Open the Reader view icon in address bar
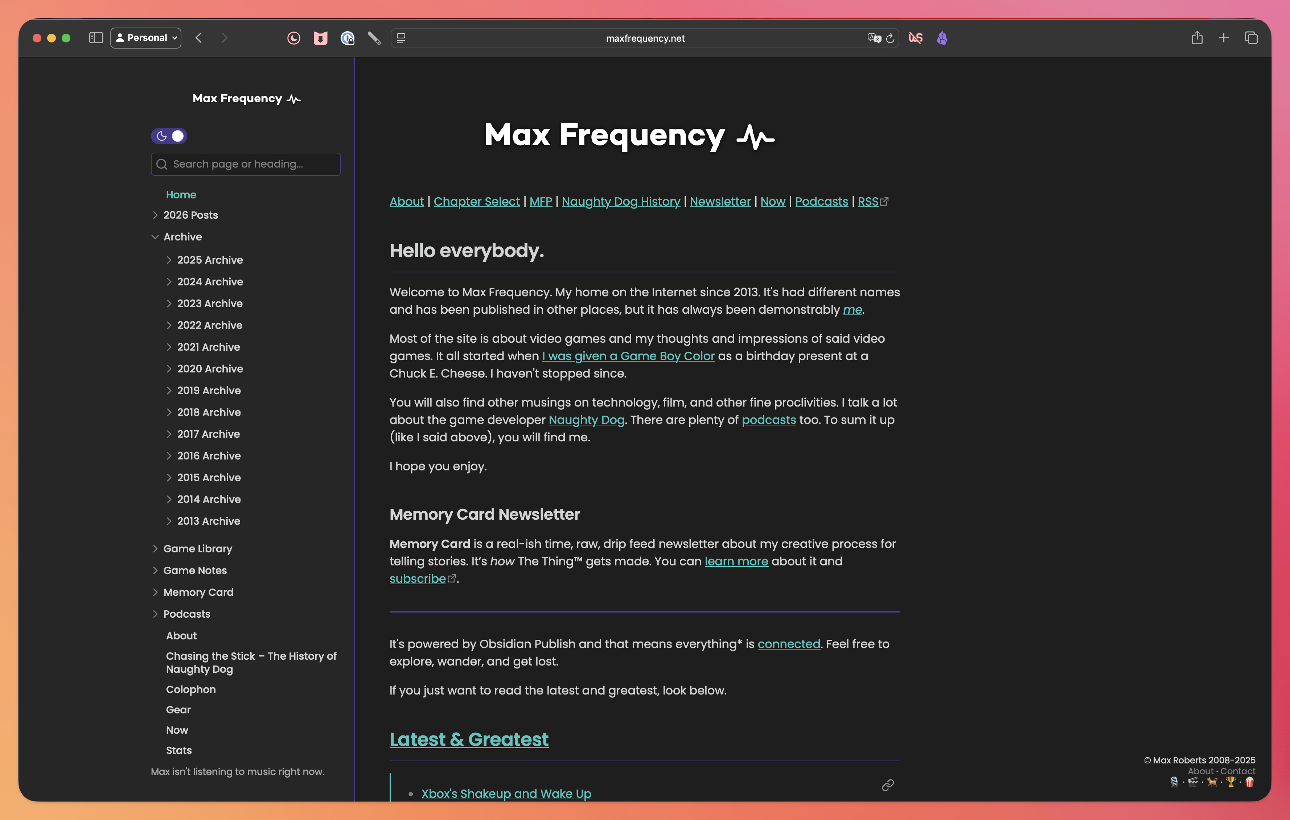The height and width of the screenshot is (820, 1290). [x=401, y=38]
